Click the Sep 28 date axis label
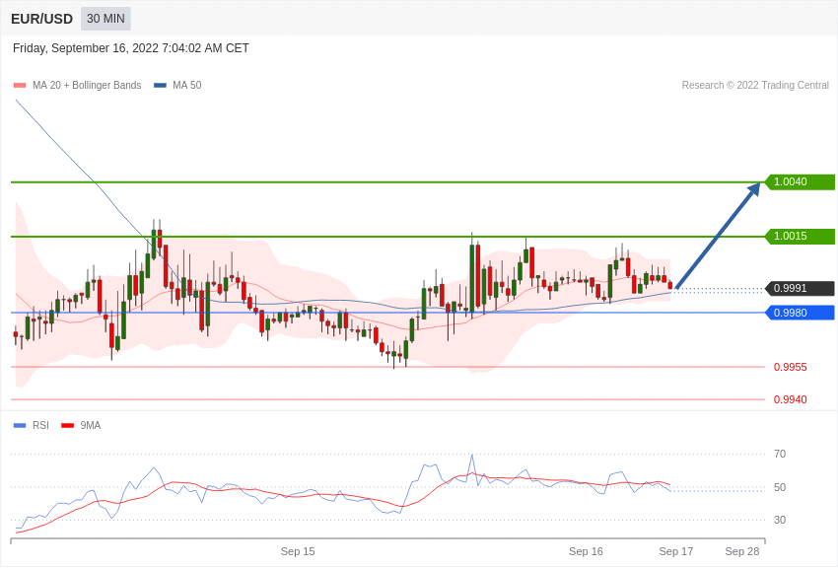This screenshot has height=568, width=838. tap(741, 552)
